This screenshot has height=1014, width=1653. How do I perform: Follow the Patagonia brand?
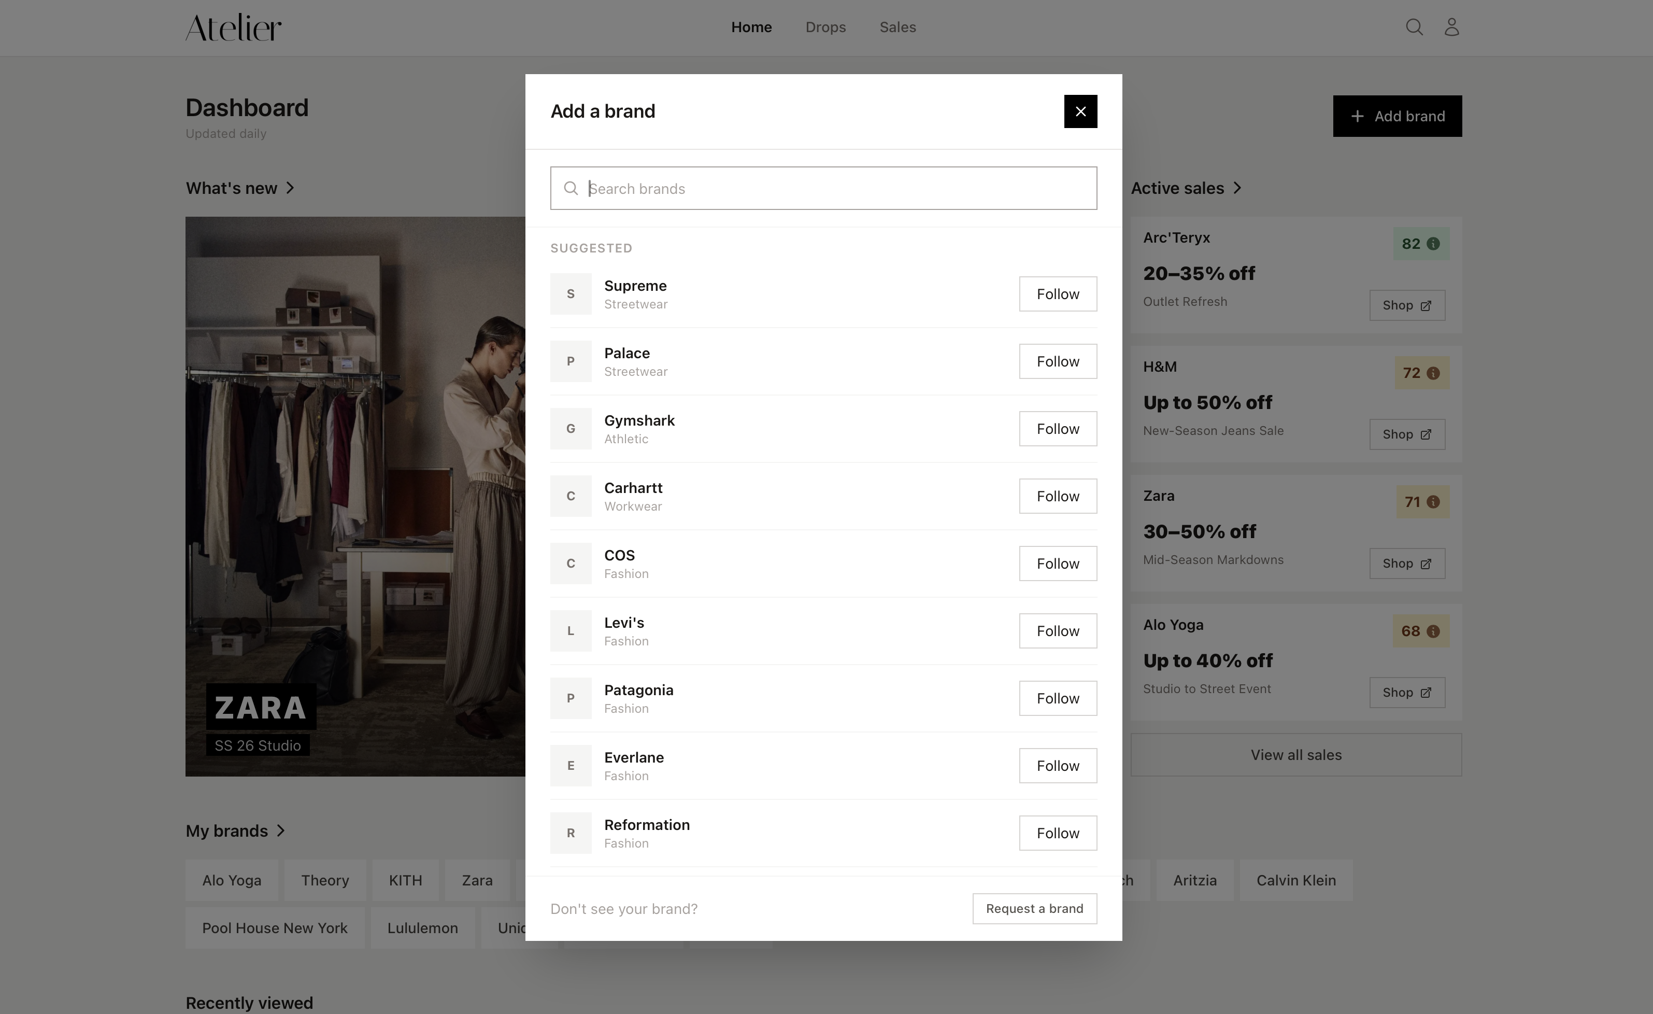click(x=1058, y=699)
